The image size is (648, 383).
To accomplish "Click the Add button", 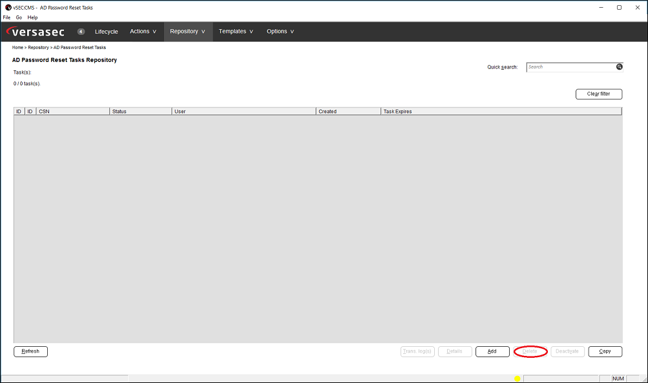I will point(492,351).
